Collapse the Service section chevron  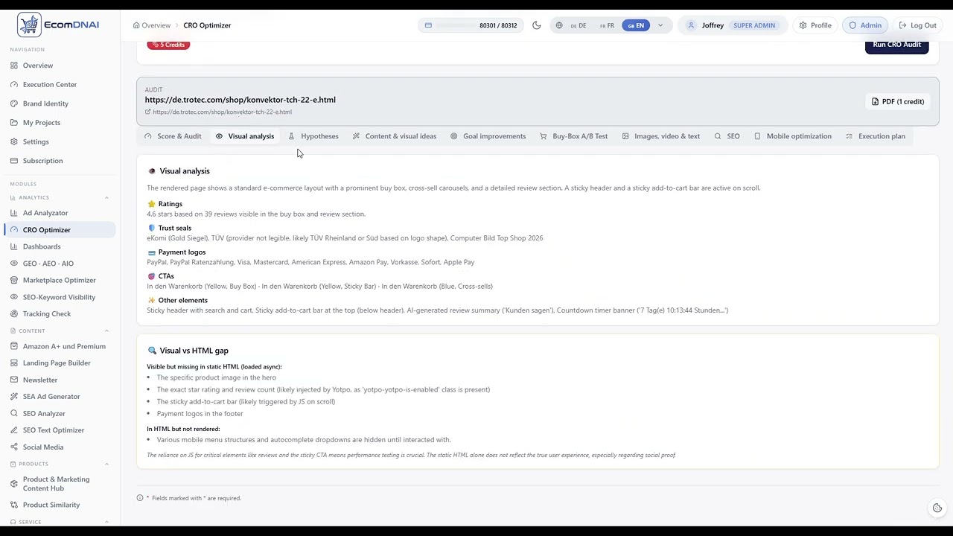tap(106, 522)
